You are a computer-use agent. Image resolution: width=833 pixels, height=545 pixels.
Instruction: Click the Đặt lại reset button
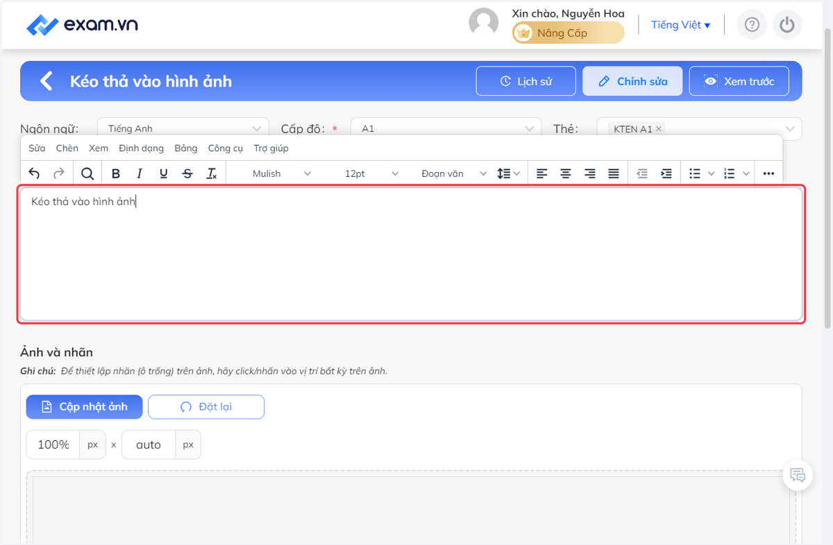pyautogui.click(x=206, y=407)
